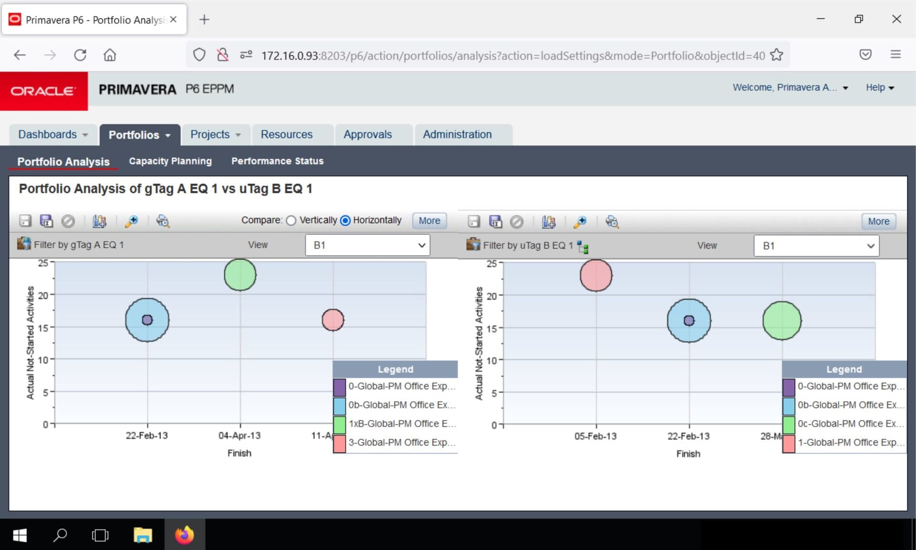Expand the Welcome, Primavera user menu
This screenshot has height=550, width=916.
[791, 87]
